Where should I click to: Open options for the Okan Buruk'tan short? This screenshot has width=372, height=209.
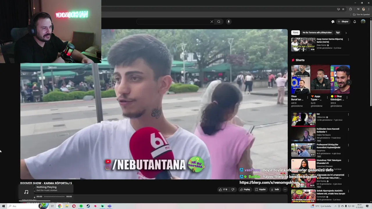tap(308, 98)
